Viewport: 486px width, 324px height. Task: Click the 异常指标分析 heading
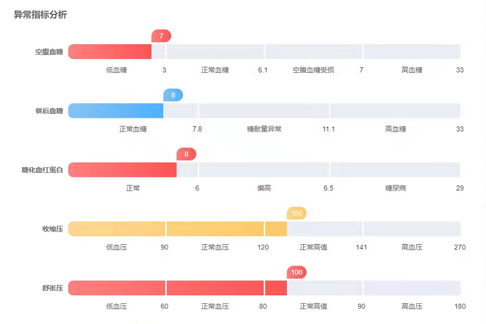[x=40, y=14]
